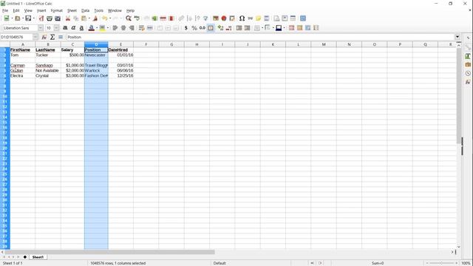Insert an image using the Image icon
This screenshot has width=473, height=266.
pos(215,18)
